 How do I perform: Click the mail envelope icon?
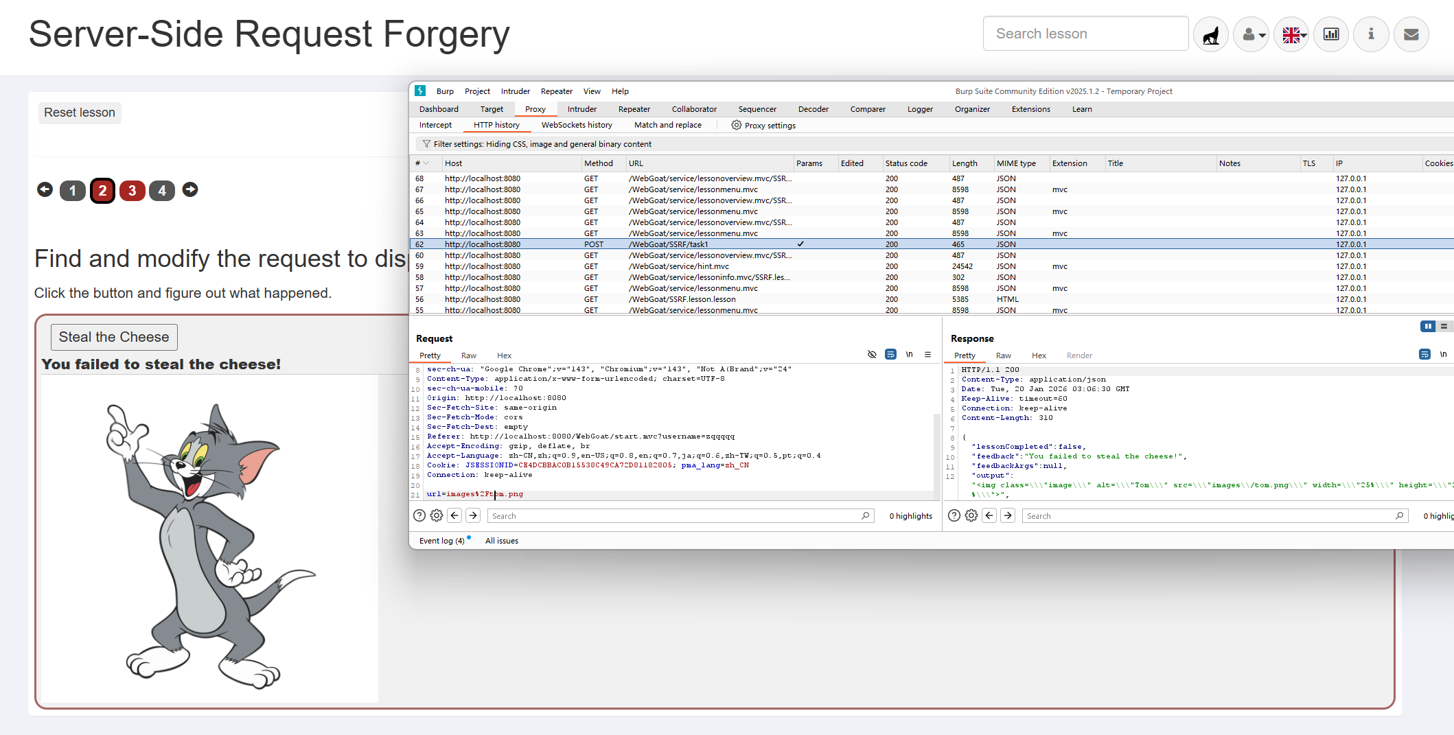(x=1411, y=34)
